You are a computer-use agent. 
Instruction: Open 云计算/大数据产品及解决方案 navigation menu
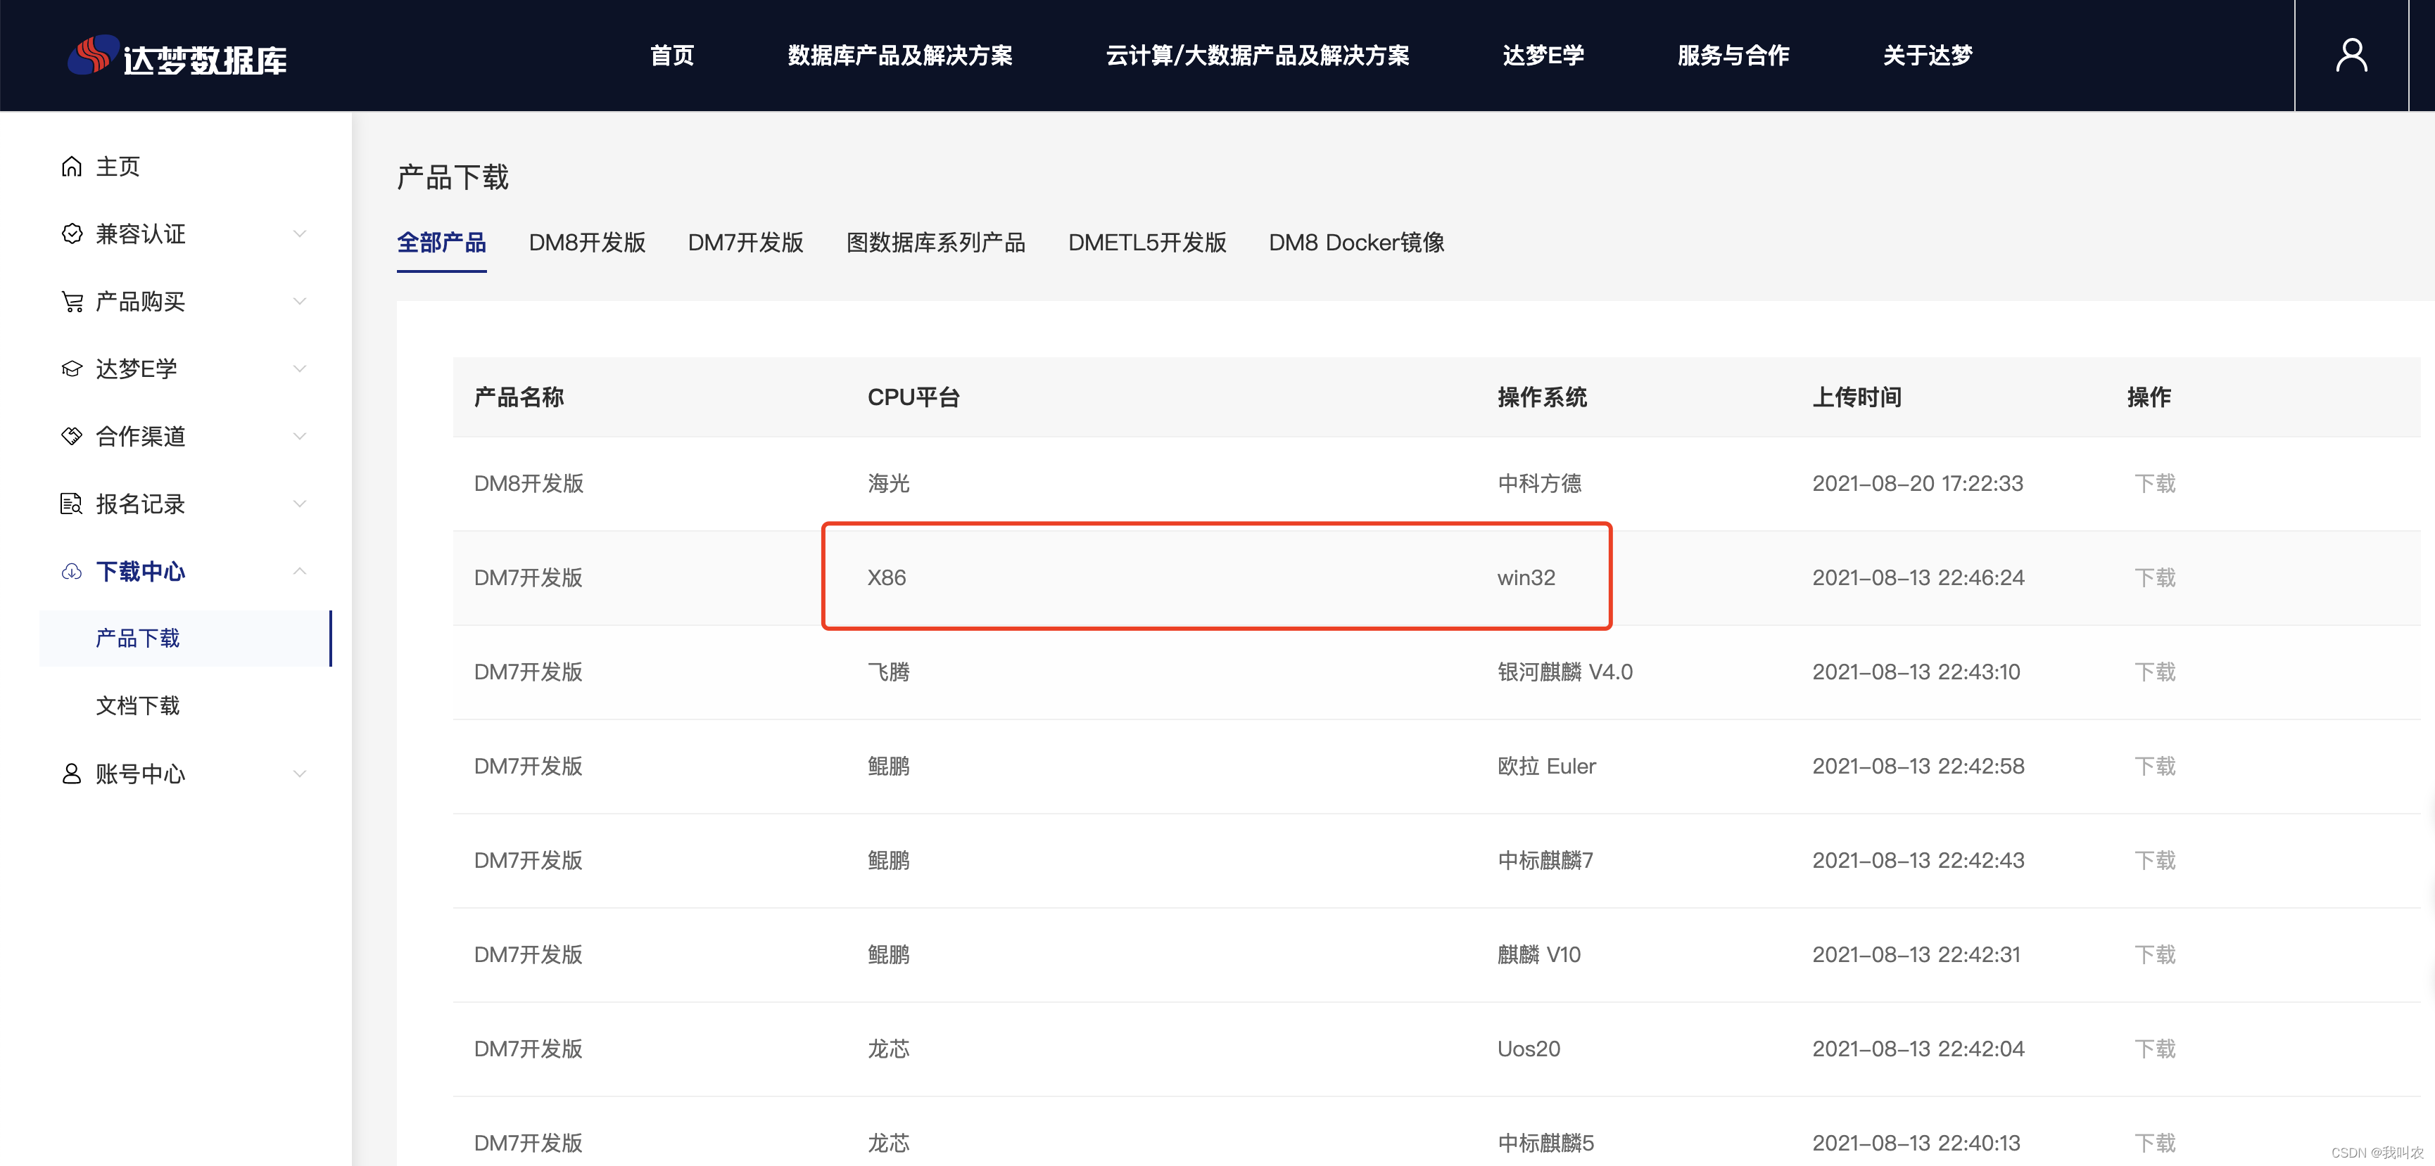(x=1257, y=56)
